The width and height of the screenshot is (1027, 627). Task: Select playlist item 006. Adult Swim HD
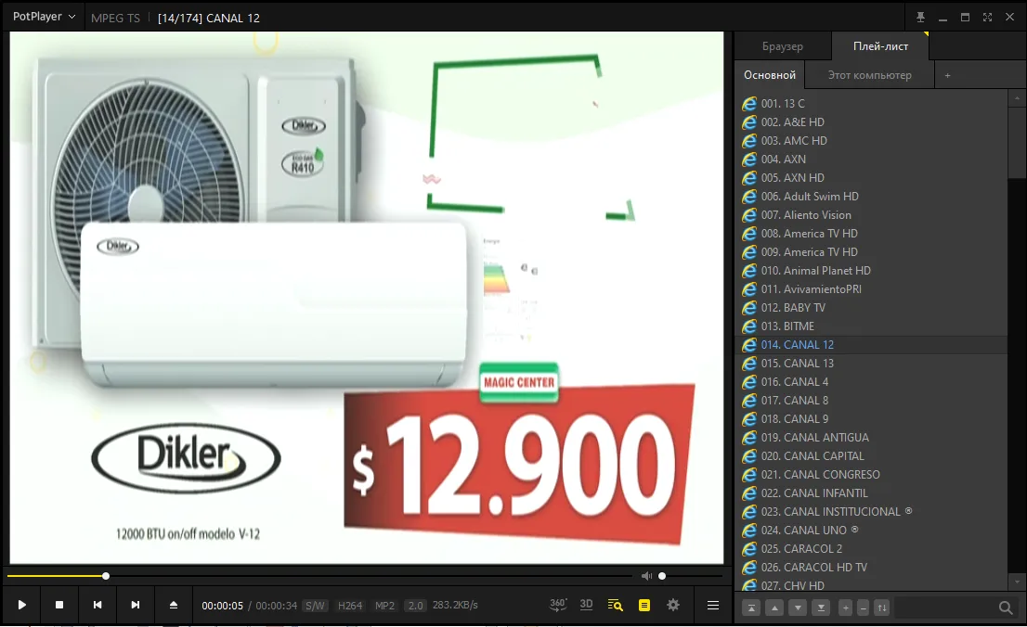coord(871,197)
